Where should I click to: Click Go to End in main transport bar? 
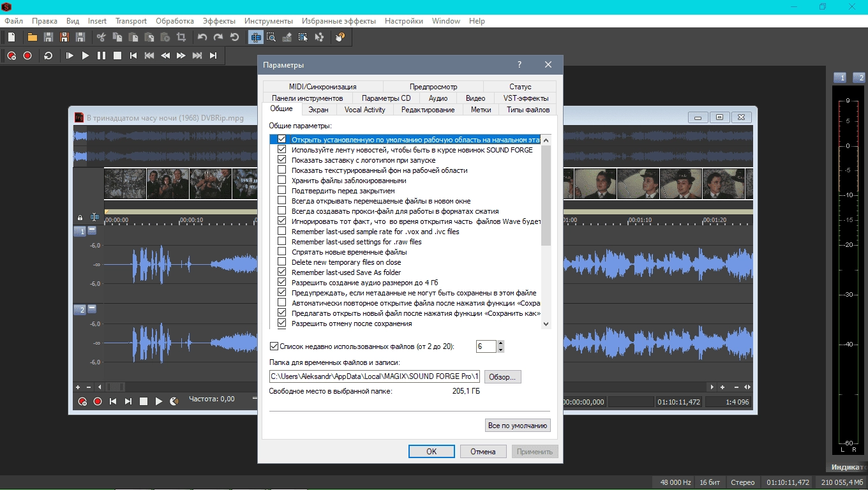[x=213, y=56]
